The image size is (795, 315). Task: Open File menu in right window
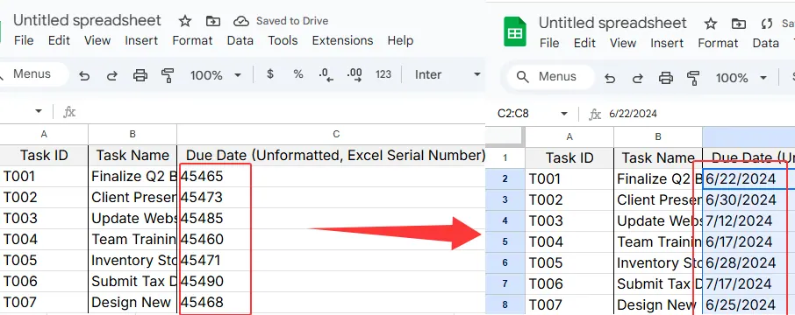coord(549,44)
